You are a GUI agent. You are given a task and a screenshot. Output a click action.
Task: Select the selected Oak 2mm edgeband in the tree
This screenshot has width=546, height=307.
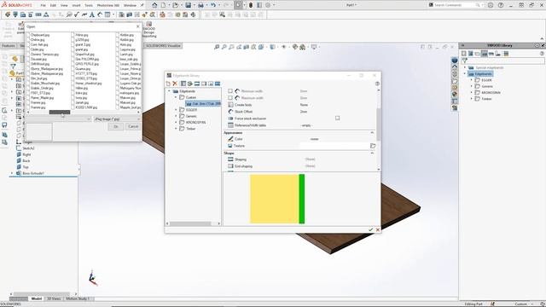pyautogui.click(x=203, y=104)
